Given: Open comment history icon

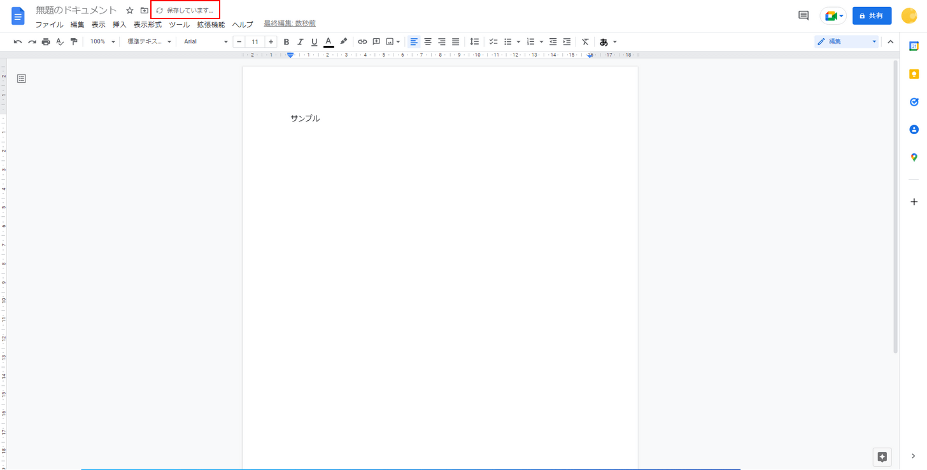Looking at the screenshot, I should click(803, 16).
